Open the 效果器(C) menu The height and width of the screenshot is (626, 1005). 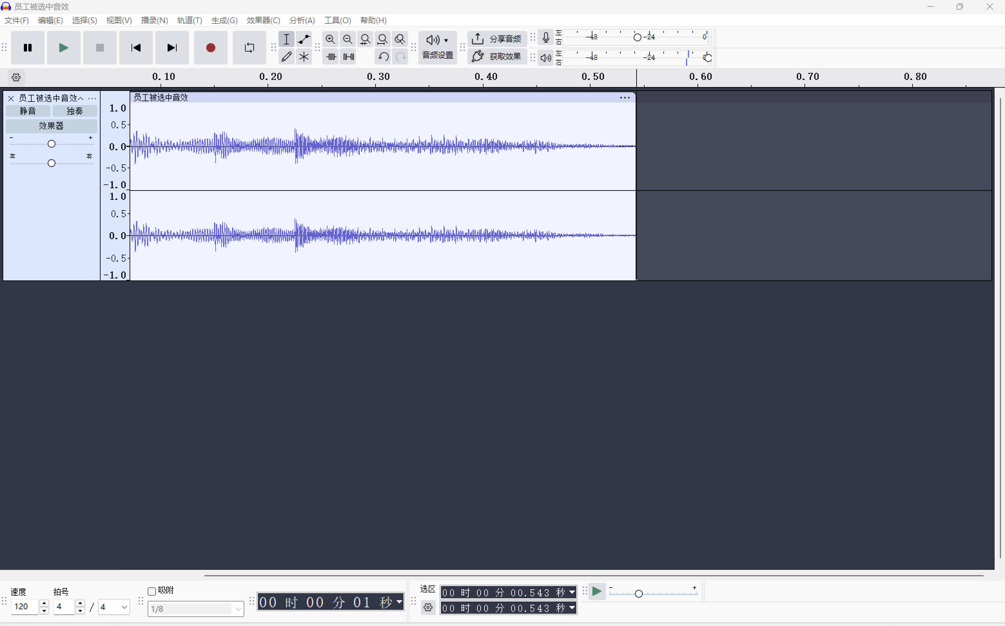tap(263, 20)
